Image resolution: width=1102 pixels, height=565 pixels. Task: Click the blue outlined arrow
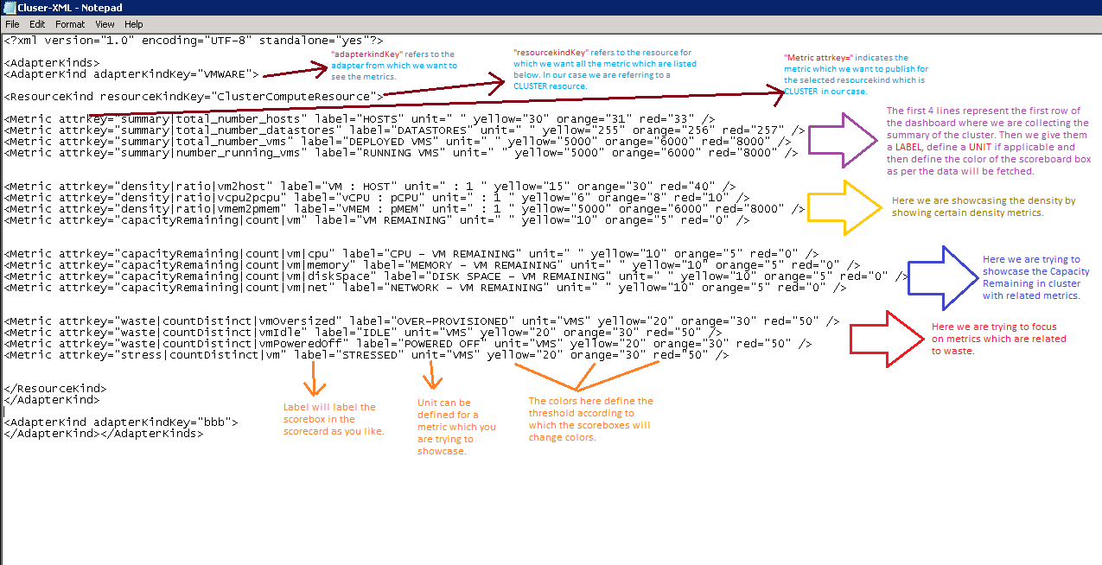[x=938, y=278]
